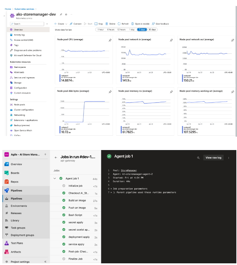Open Kubernetes services breadcrumb link
The image size is (237, 265).
[x=24, y=9]
